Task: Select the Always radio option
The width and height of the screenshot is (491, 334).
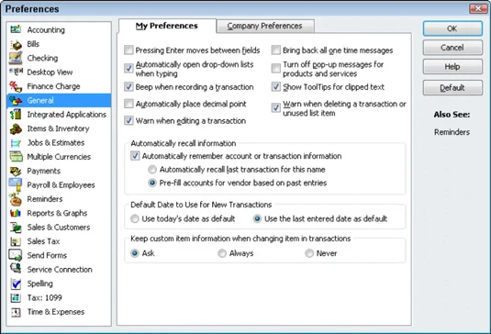Action: click(x=222, y=253)
